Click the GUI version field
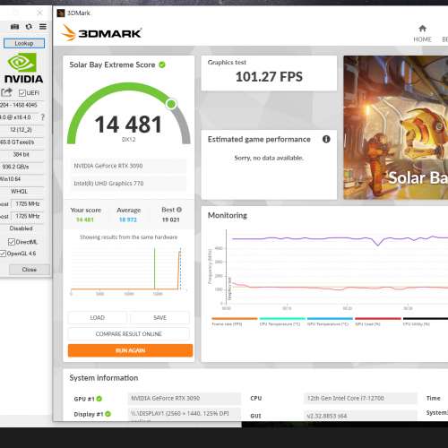The image size is (448, 448). [360, 416]
